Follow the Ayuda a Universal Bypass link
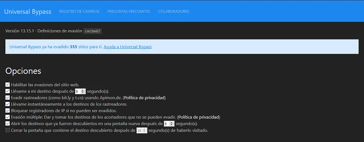The width and height of the screenshot is (364, 142). pyautogui.click(x=127, y=47)
